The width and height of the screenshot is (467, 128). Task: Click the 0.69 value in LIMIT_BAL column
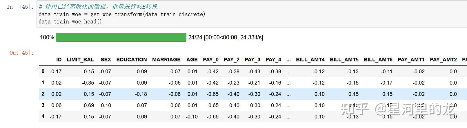coord(89,105)
